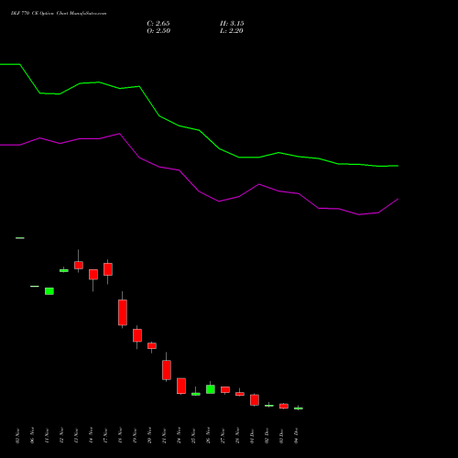This screenshot has width=458, height=458.
Task: Select the '28 Nov' date axis label
Action: (x=237, y=435)
